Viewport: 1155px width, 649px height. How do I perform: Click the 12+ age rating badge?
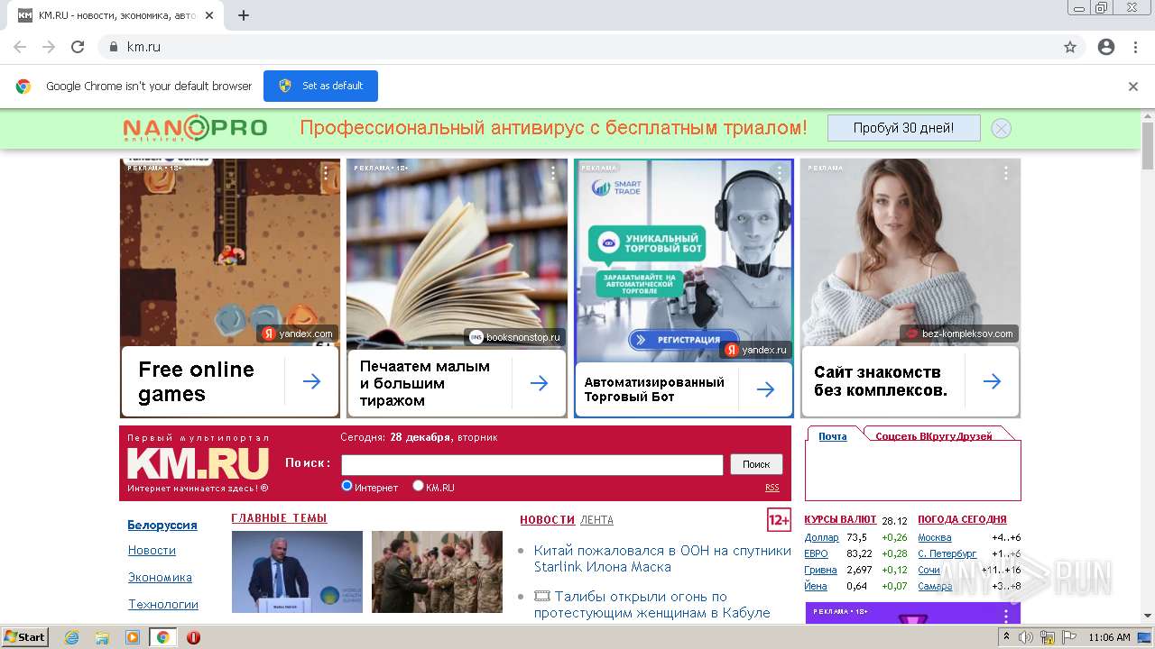[779, 520]
